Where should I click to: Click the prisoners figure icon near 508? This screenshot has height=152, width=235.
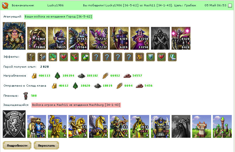[x=26, y=96]
